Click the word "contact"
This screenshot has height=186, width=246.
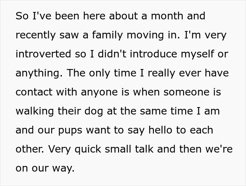(x=34, y=92)
